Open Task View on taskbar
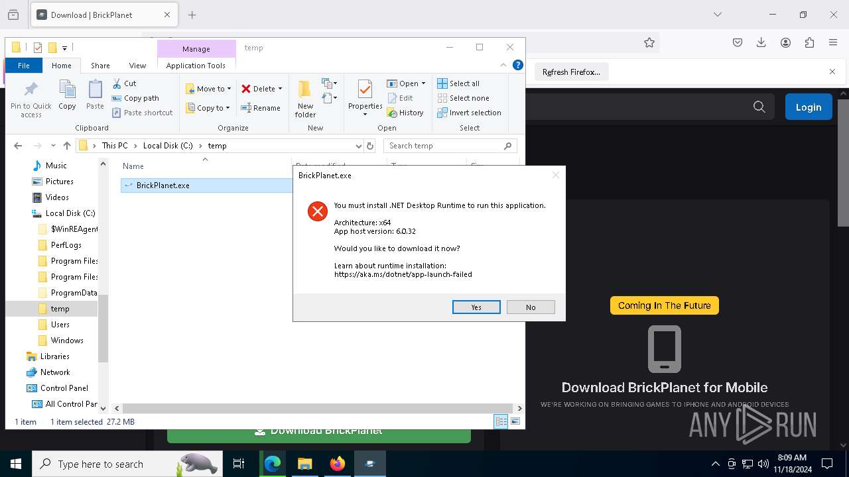Image resolution: width=849 pixels, height=477 pixels. point(239,464)
